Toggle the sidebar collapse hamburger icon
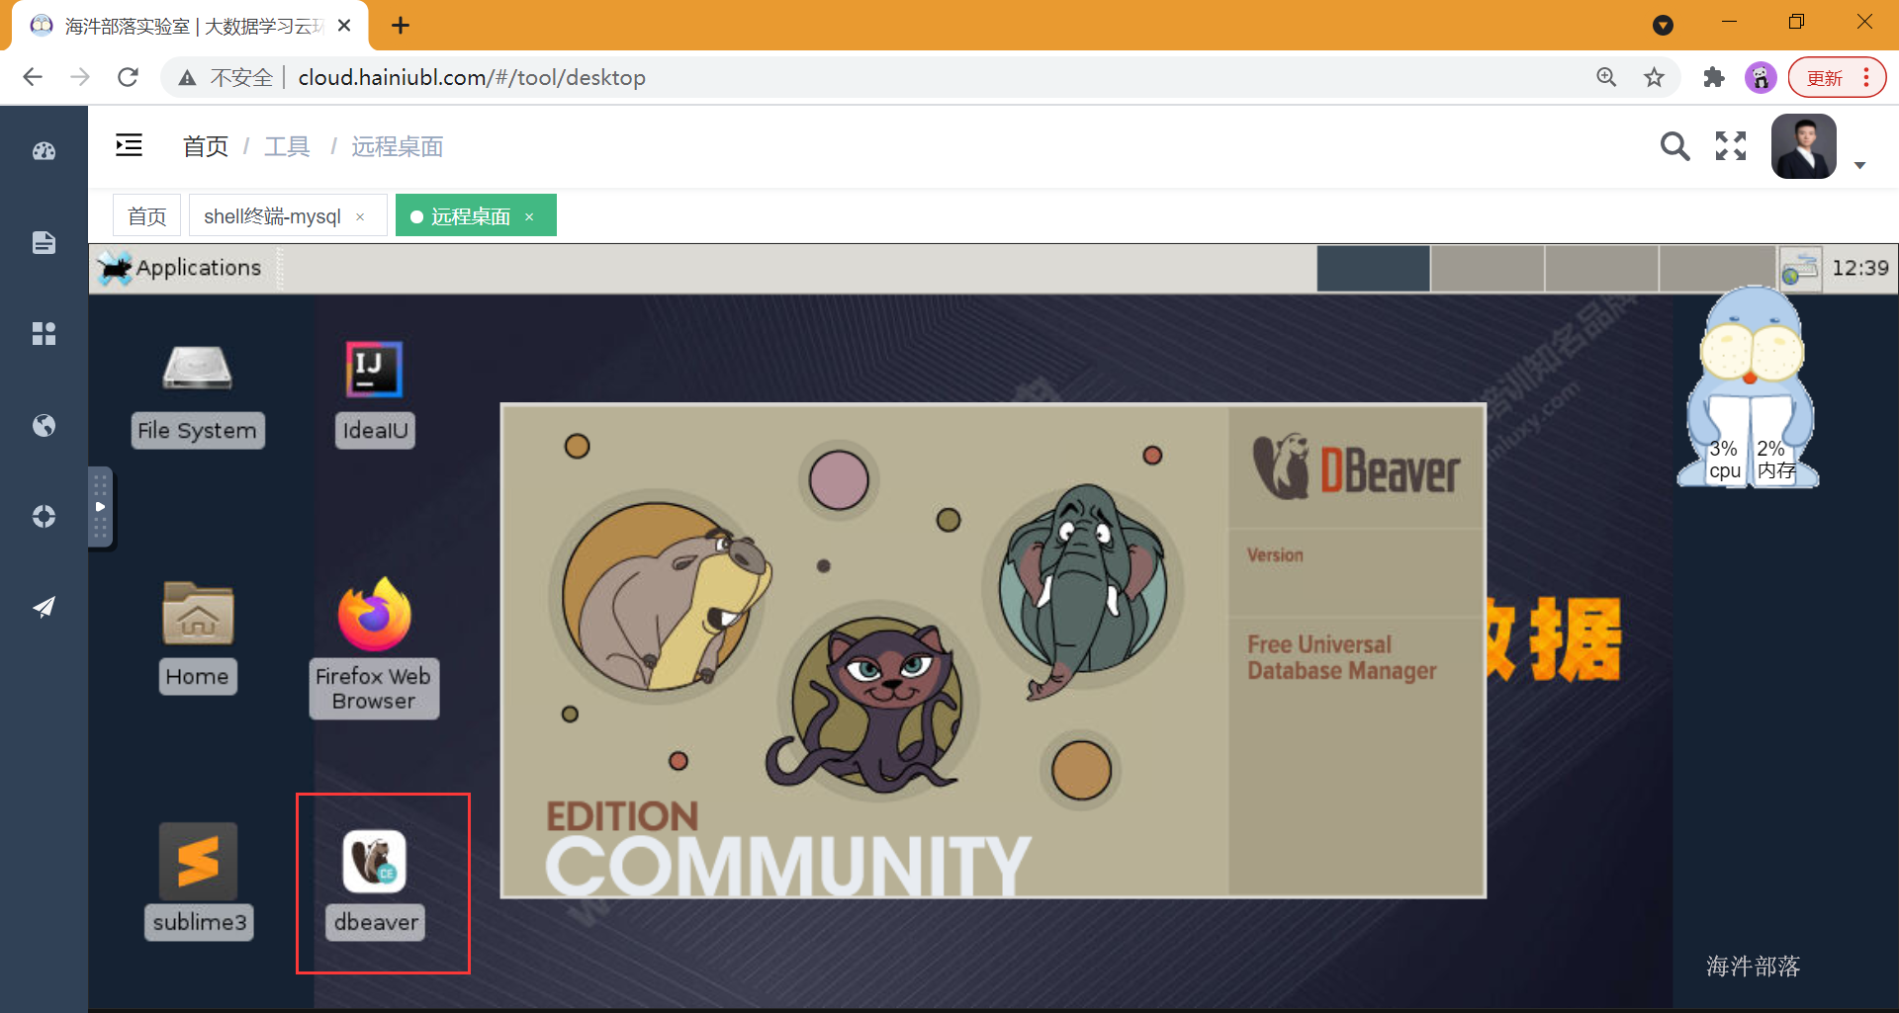 (130, 145)
